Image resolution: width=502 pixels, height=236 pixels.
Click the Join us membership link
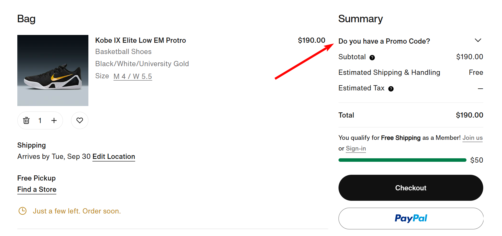[473, 138]
